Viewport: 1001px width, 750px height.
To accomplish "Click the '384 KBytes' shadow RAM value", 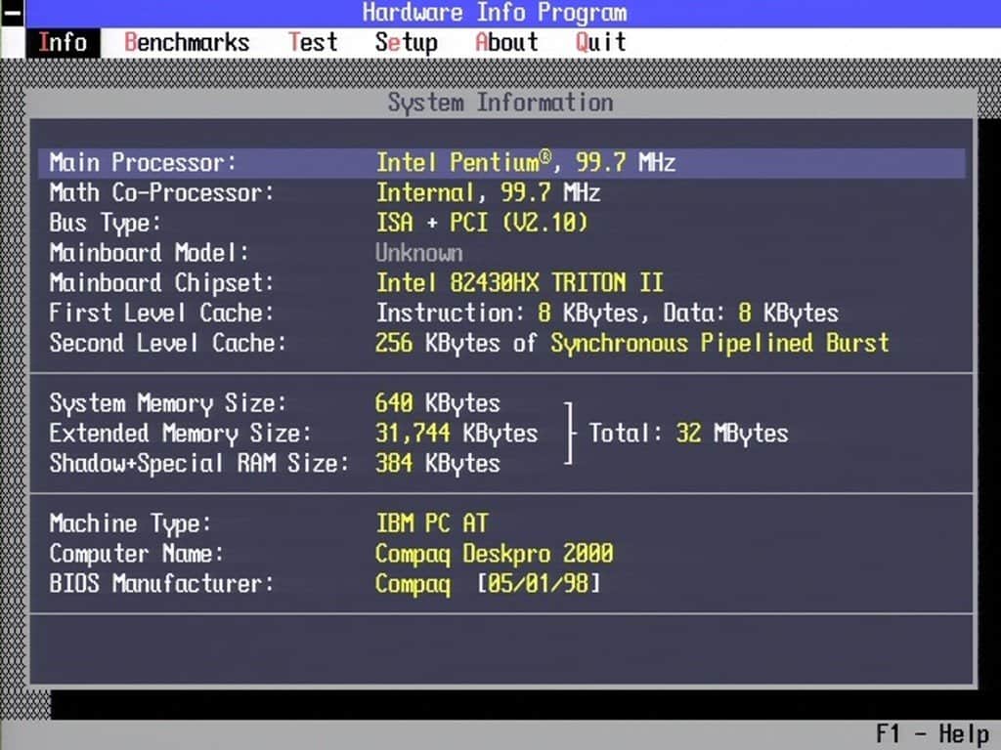I will 437,464.
